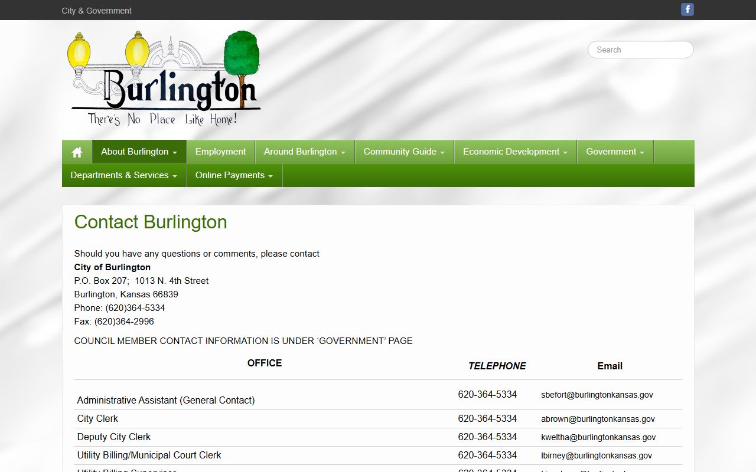The image size is (756, 472).
Task: Select phone number in City Clerk row
Action: [x=487, y=418]
